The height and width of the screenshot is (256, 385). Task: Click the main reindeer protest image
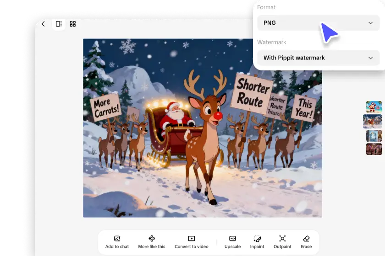coord(202,128)
